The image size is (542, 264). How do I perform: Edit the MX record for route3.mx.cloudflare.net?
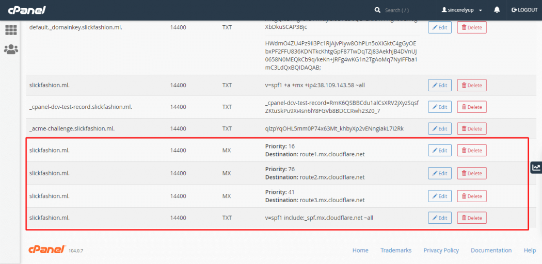click(x=440, y=196)
